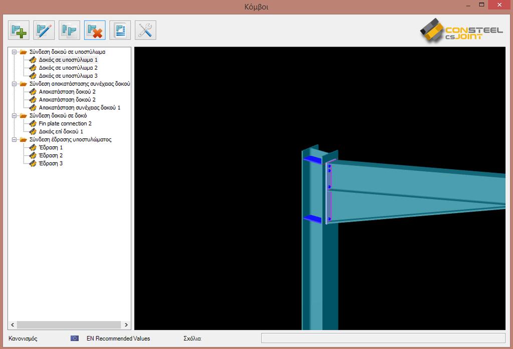Image resolution: width=513 pixels, height=349 pixels.
Task: Click the EU flag standard icon
Action: coord(75,338)
